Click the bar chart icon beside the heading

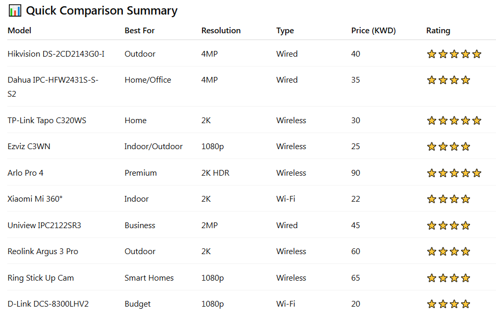tap(15, 10)
